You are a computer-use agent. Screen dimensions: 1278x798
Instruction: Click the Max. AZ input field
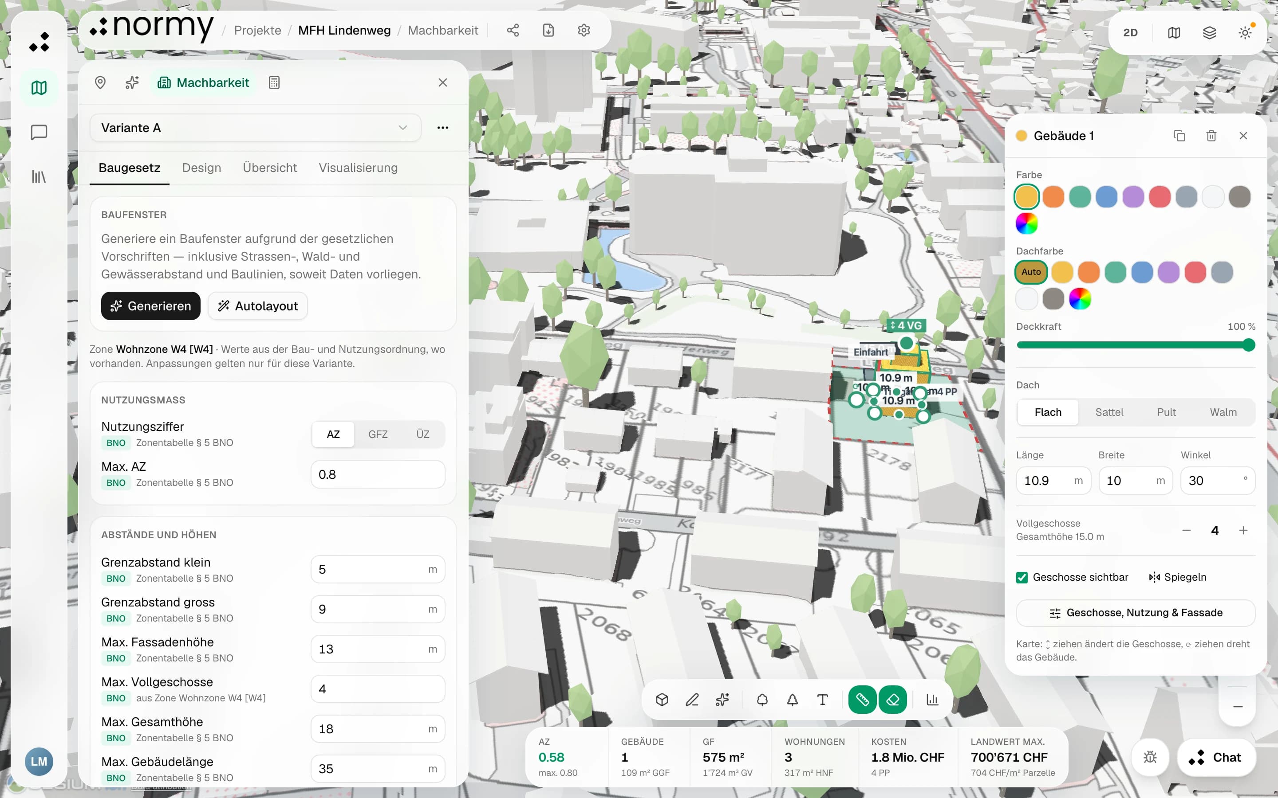[378, 474]
